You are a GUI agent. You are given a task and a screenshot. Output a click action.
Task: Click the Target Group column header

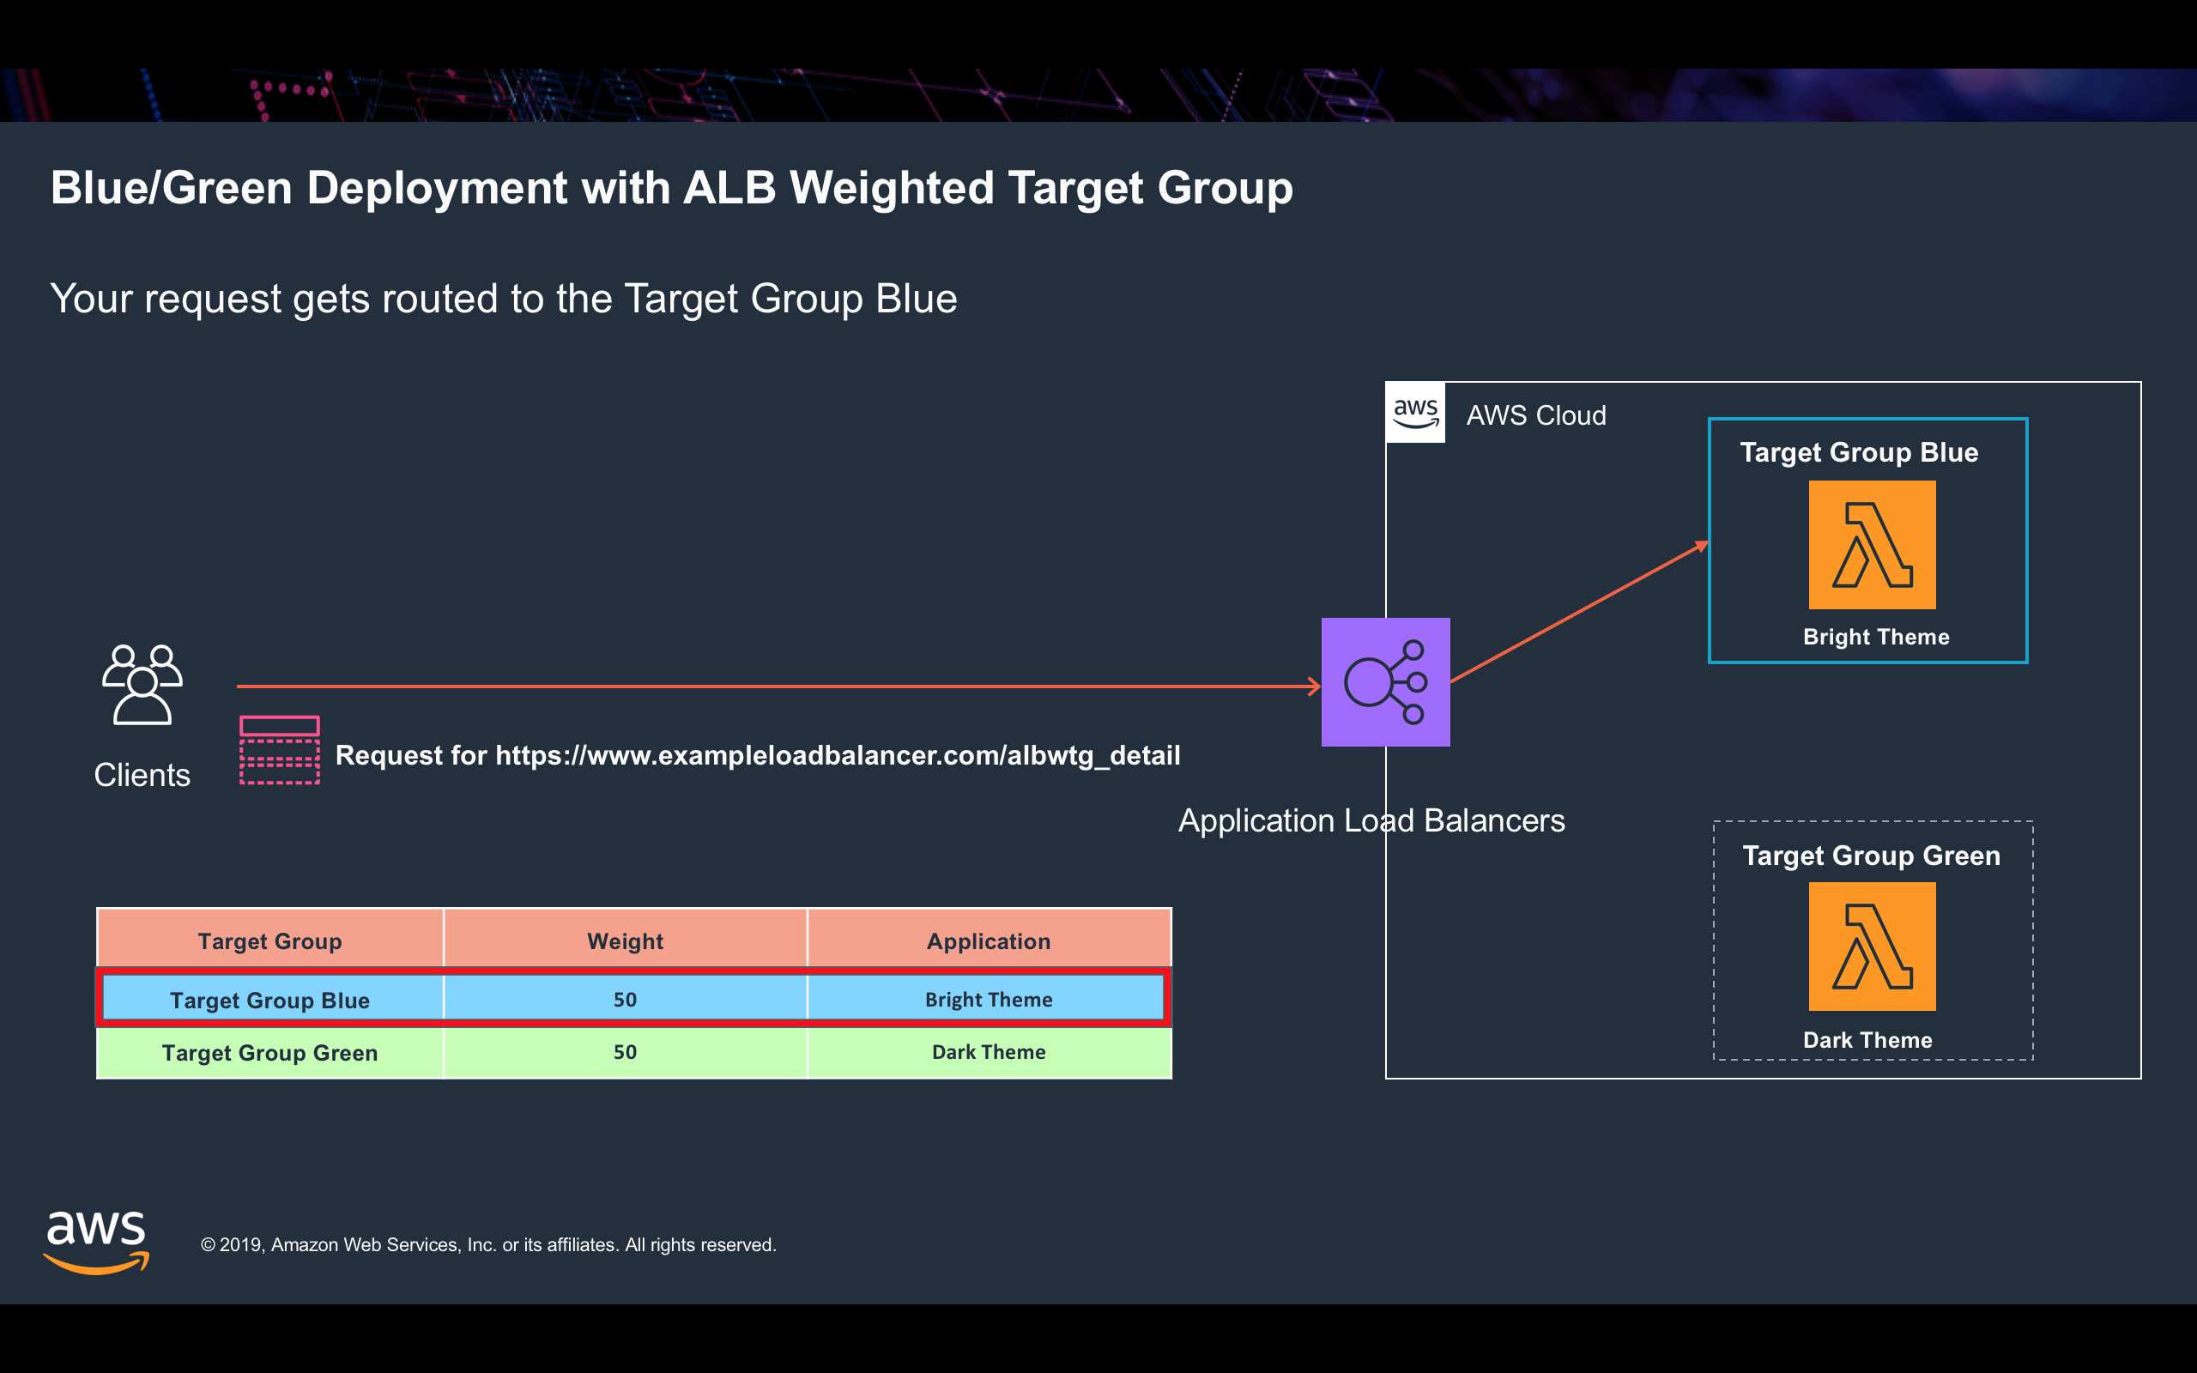pos(270,941)
